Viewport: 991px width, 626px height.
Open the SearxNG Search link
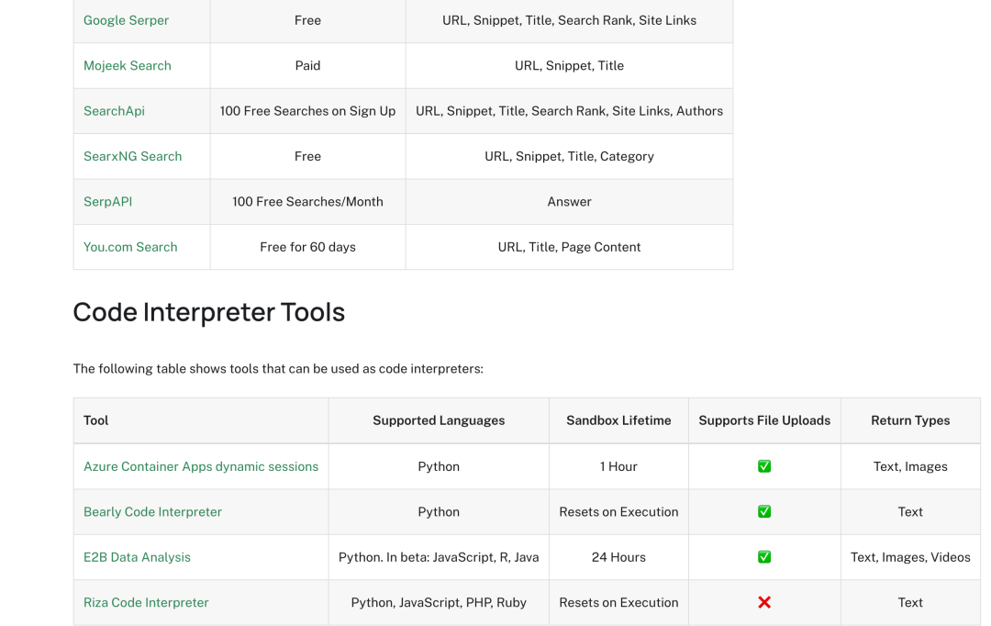point(132,156)
